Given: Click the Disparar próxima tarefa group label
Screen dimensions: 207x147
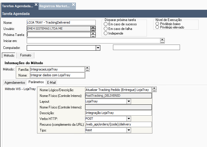Looking at the screenshot, I should (120, 20).
